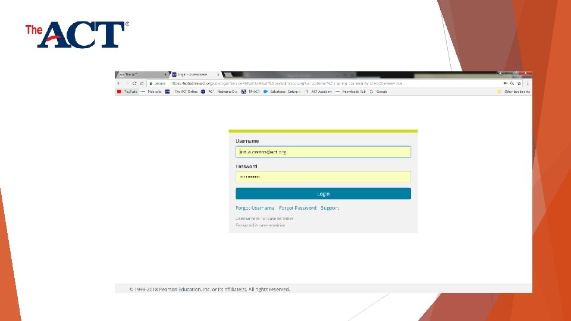Open the Google bookmark
Viewport: 571px width, 321px height.
point(378,92)
